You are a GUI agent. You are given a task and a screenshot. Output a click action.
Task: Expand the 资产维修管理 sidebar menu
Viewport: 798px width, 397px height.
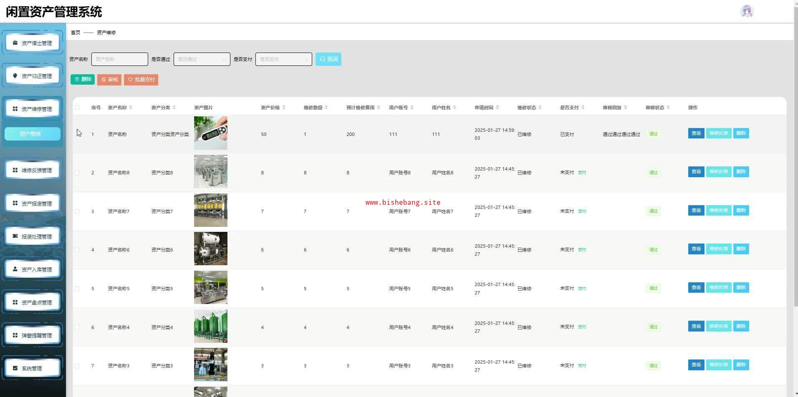[33, 109]
